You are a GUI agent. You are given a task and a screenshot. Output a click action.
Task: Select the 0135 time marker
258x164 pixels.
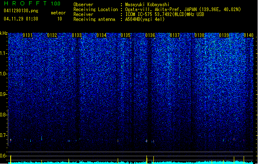point(126,35)
